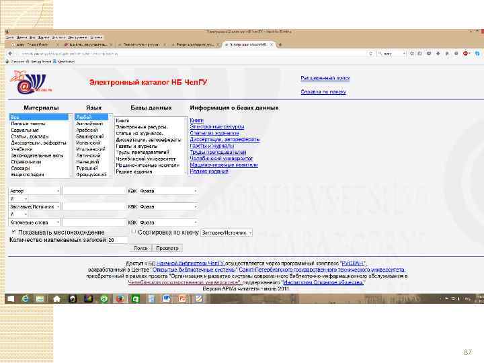484x363 pixels.
Task: Open the Правка menu
Action: click(x=22, y=38)
